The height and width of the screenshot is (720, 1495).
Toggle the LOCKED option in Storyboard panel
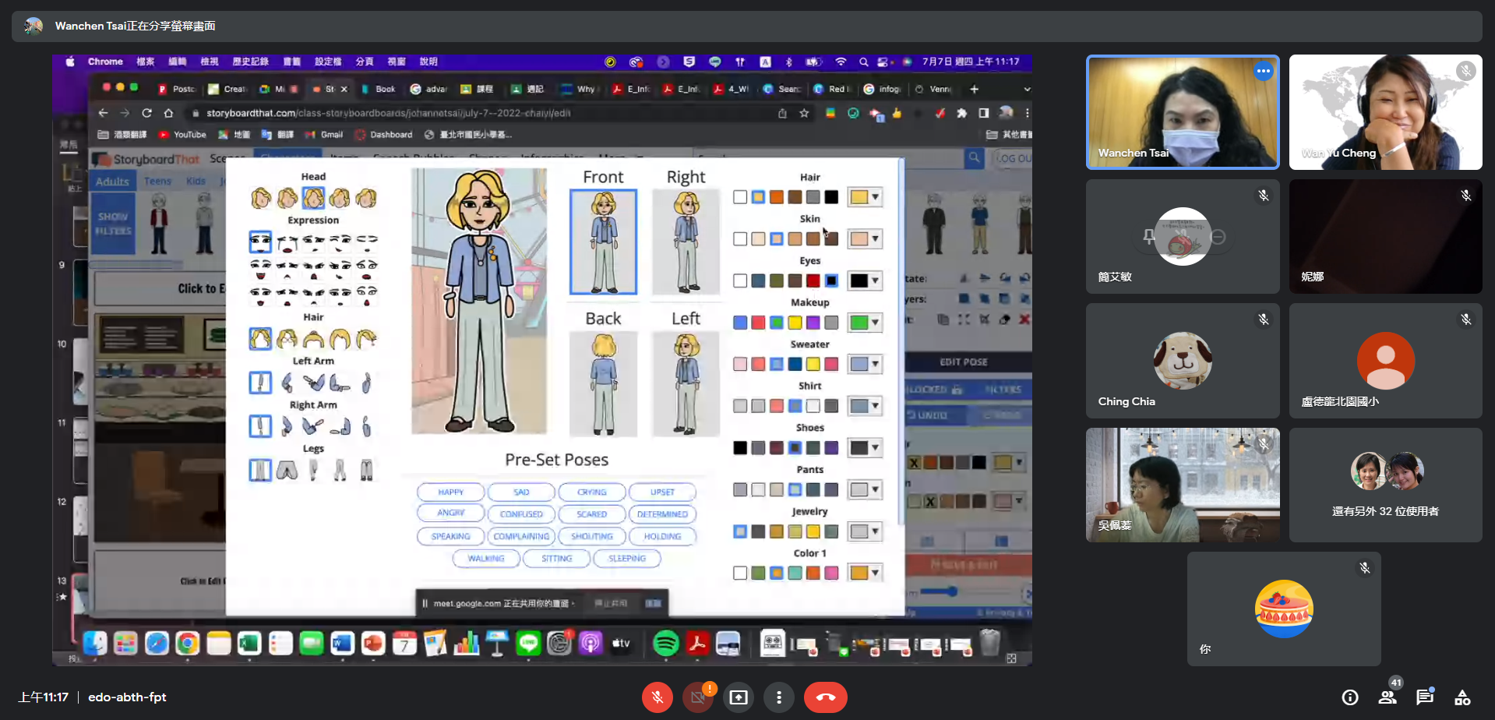[935, 389]
